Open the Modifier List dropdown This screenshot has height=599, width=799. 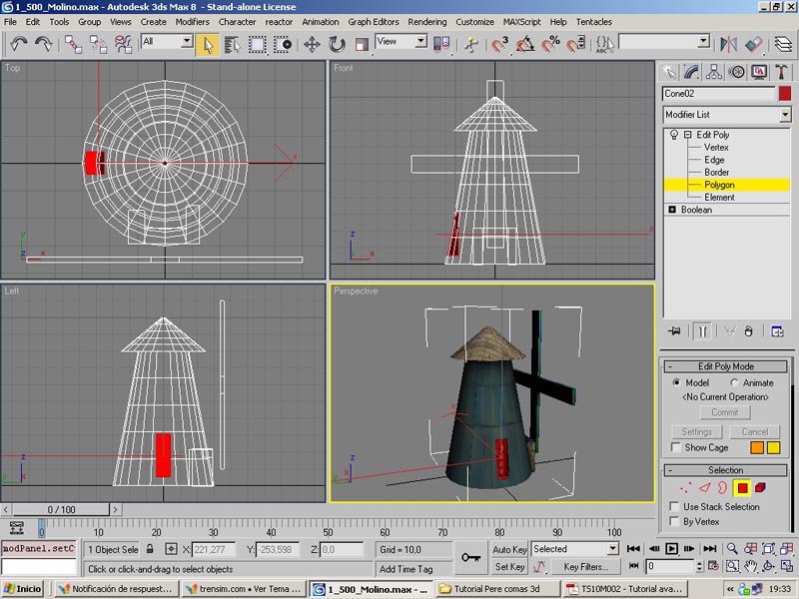click(x=784, y=115)
